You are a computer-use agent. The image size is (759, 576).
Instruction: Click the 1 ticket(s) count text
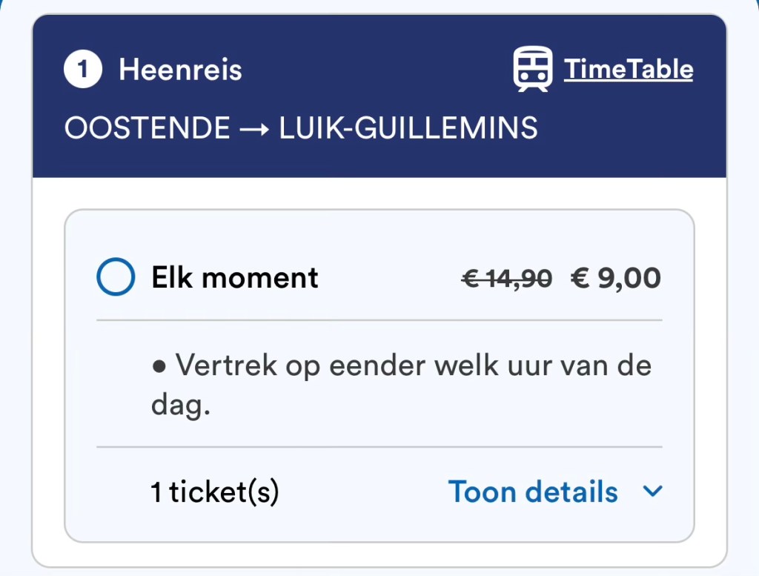coord(215,492)
